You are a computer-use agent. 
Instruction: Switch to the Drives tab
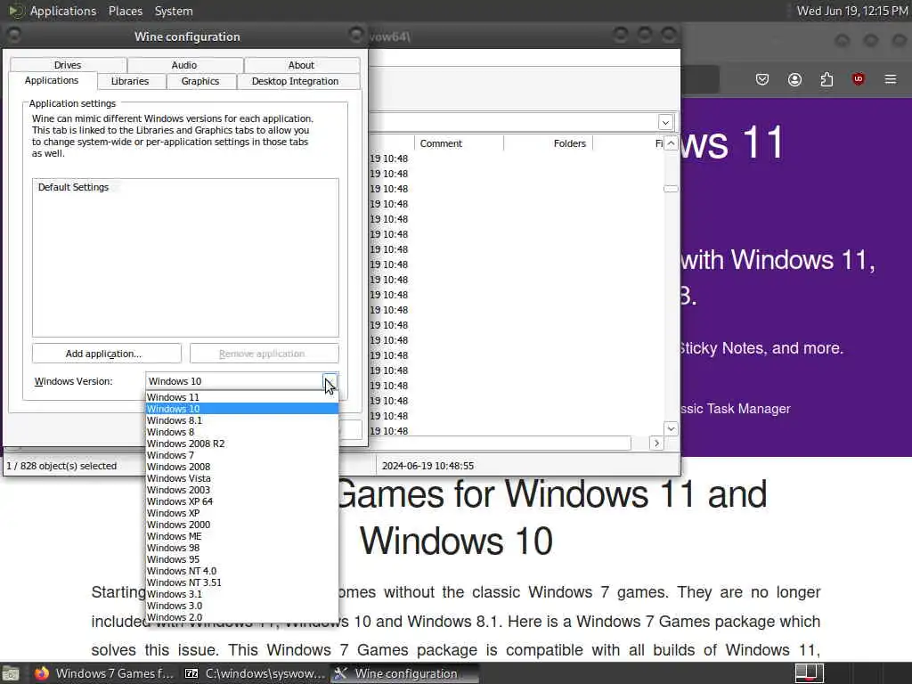[68, 65]
